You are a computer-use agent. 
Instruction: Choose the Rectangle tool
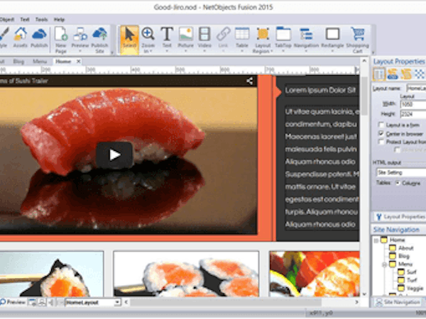332,38
